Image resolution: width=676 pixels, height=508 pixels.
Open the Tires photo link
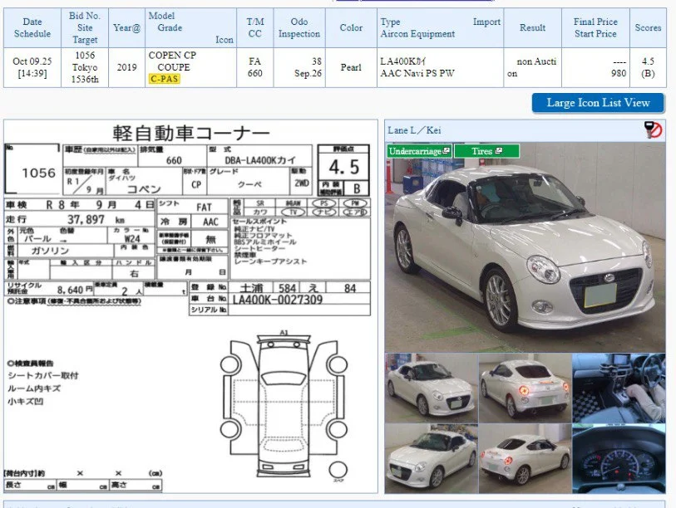tap(486, 151)
